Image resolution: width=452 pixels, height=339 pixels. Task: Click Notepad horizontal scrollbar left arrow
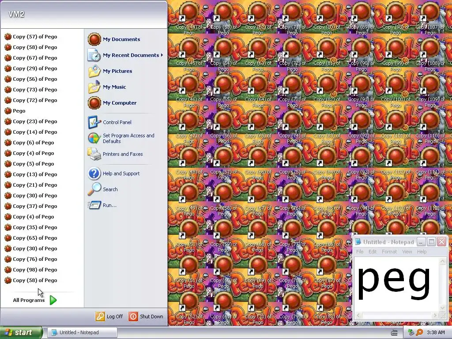pos(358,315)
